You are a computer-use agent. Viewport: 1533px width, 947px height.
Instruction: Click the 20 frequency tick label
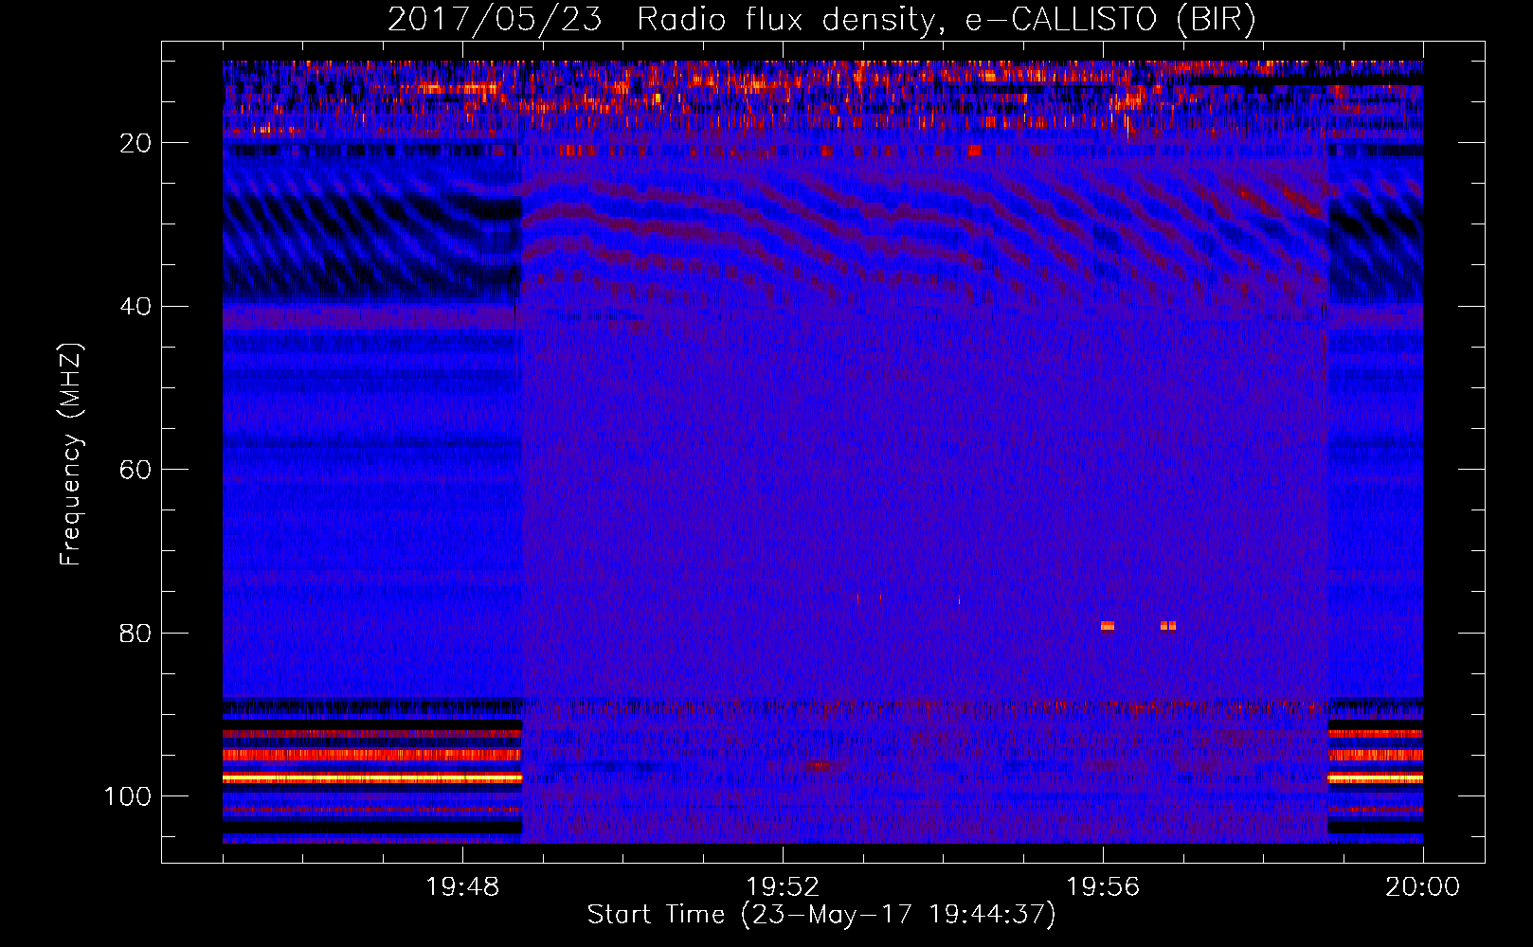click(135, 143)
